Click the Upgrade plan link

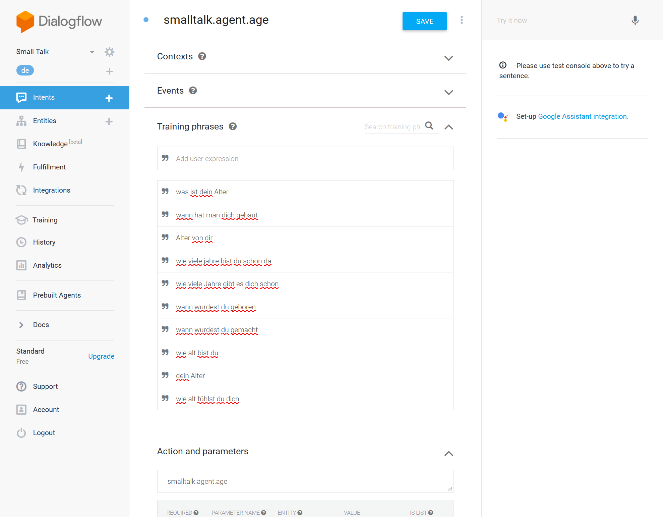[101, 356]
